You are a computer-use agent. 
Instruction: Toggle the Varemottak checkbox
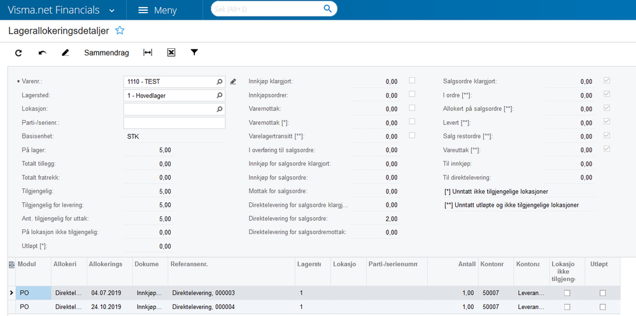(x=412, y=107)
